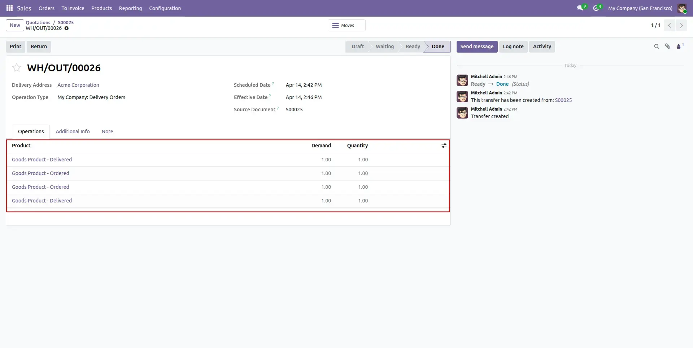Click Send message in chatter
Viewport: 693px width, 348px height.
tap(477, 46)
